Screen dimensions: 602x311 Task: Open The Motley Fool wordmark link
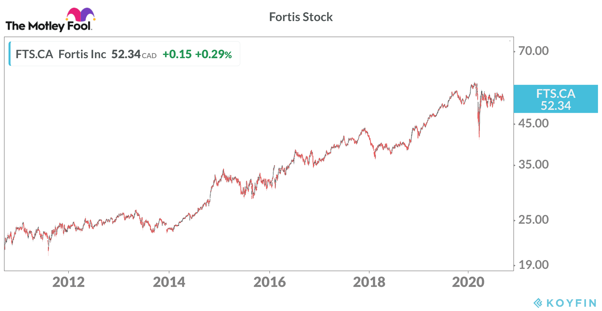[x=48, y=26]
